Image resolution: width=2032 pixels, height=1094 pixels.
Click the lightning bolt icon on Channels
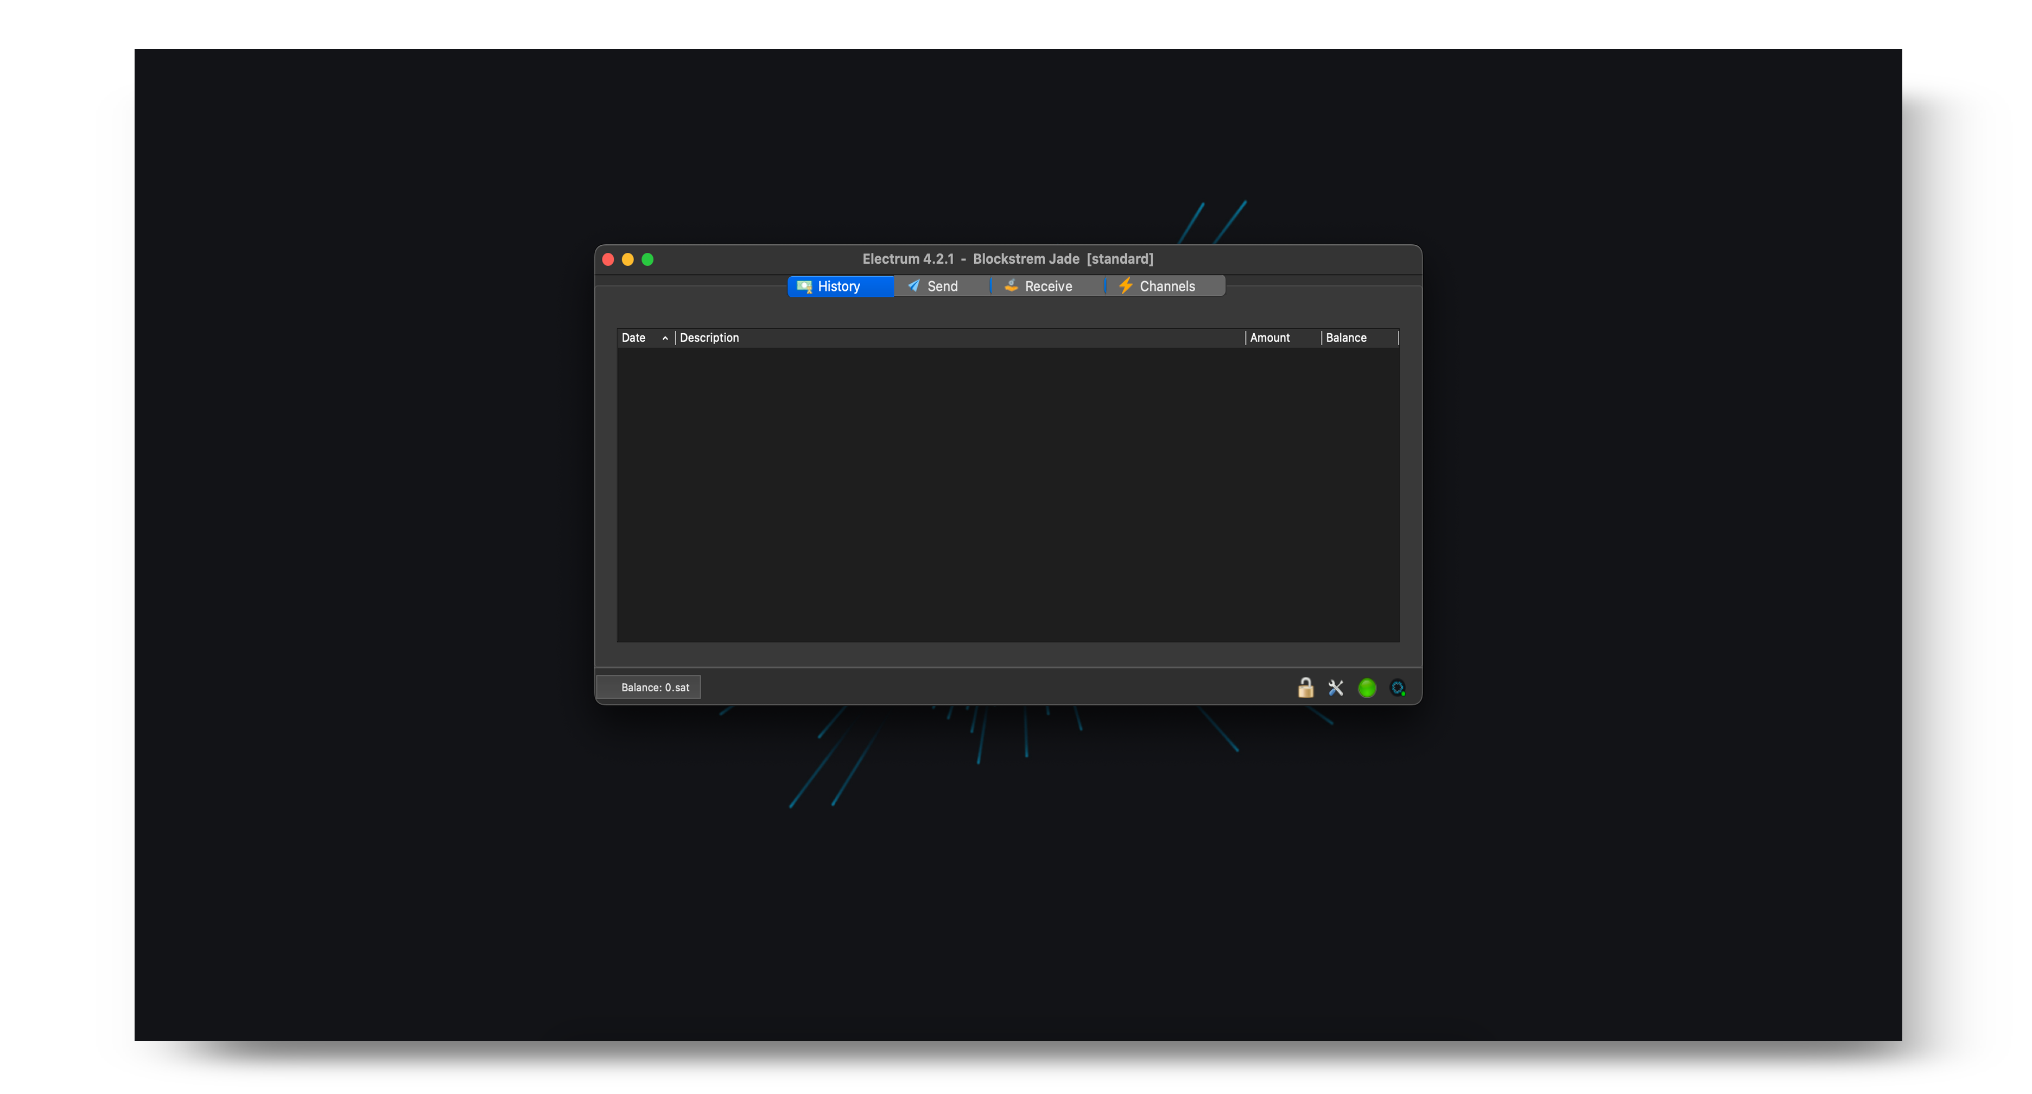1126,285
